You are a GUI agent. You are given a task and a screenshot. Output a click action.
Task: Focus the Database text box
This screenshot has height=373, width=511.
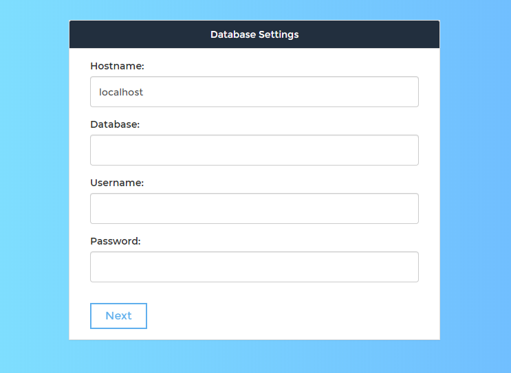[x=254, y=150]
